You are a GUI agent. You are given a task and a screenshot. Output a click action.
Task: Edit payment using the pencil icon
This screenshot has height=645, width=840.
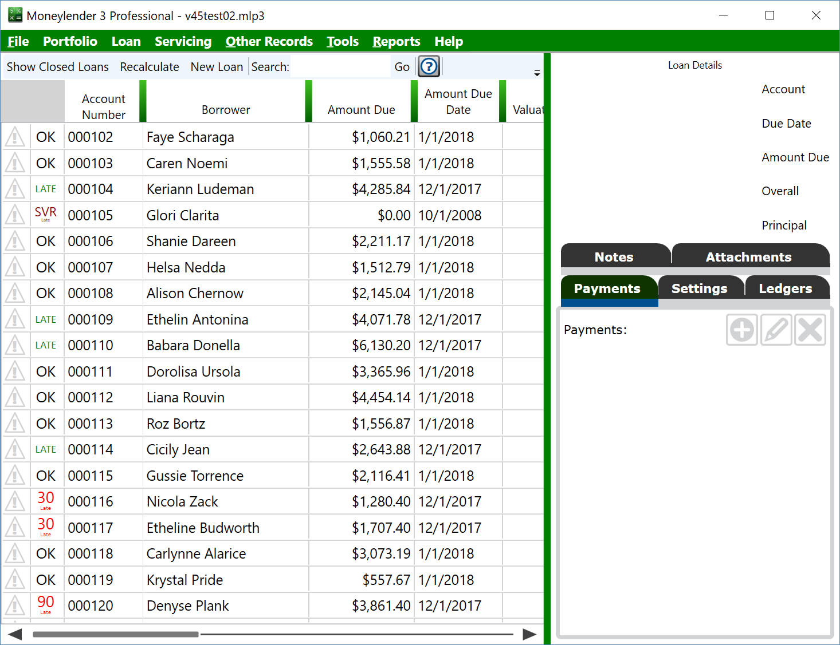pyautogui.click(x=776, y=330)
